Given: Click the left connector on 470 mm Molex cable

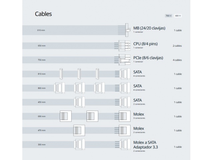Looking at the screenshot, I should (79, 130).
